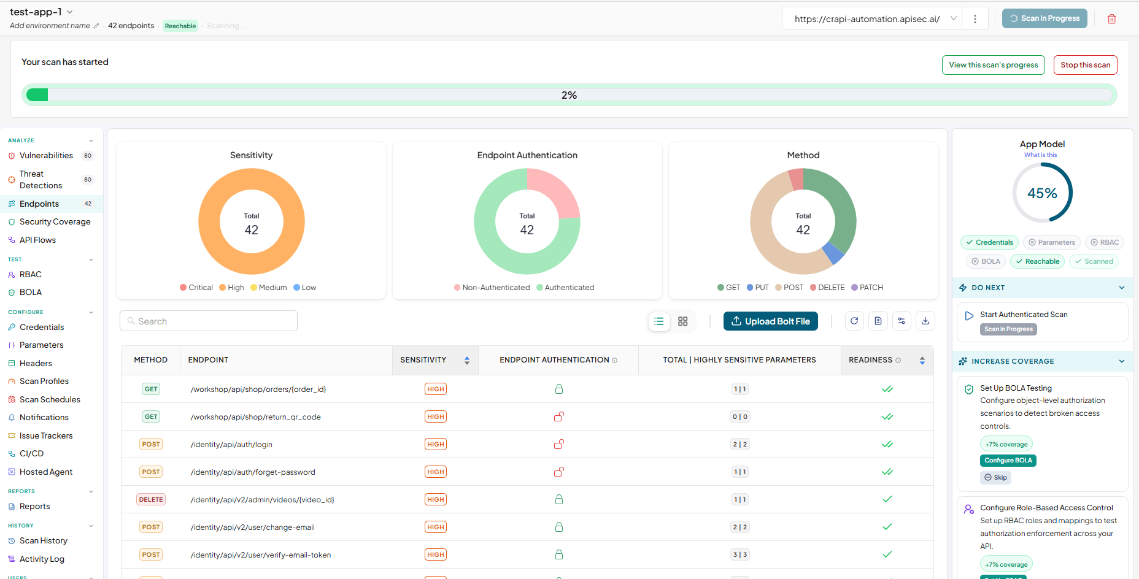Click the play icon for Start Authenticated Scan
Screen dimensions: 1139x579
coord(969,316)
